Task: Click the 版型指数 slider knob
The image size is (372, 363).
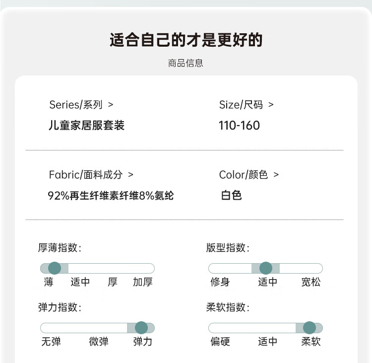Action: point(266,268)
